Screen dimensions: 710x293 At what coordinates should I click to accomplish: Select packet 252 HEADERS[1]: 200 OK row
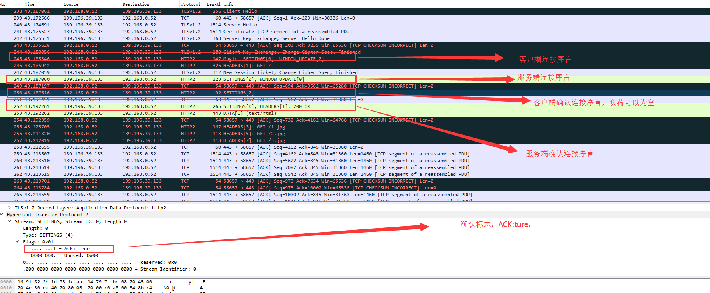(355, 106)
